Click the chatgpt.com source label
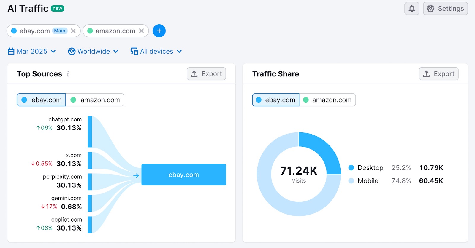This screenshot has height=248, width=475. click(65, 119)
